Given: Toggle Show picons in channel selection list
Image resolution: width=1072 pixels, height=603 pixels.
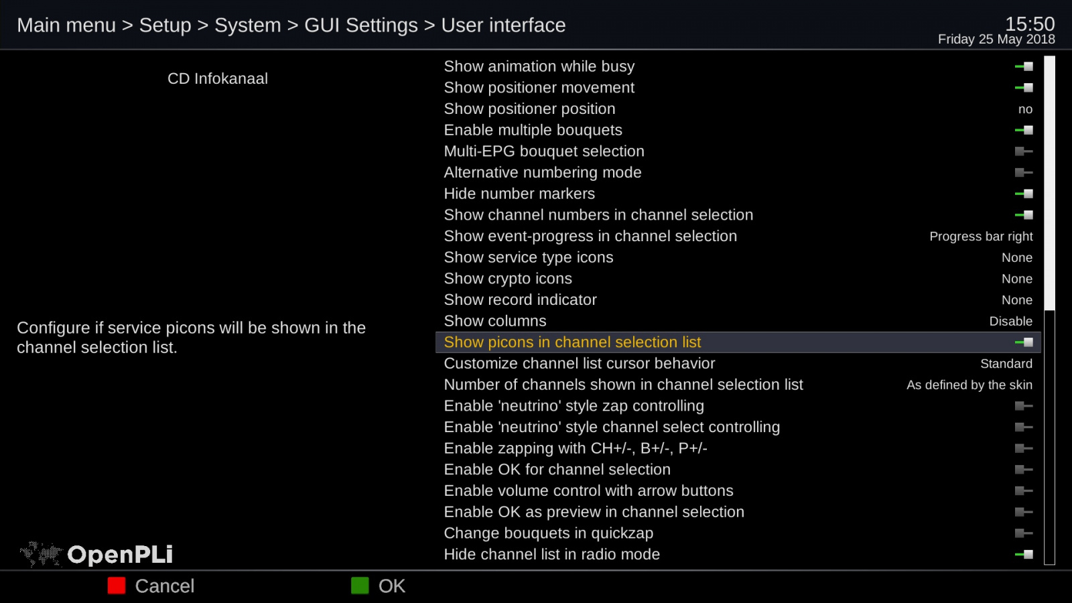Looking at the screenshot, I should (x=1024, y=342).
